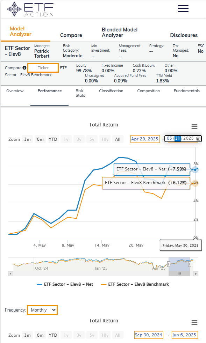This screenshot has height=343, width=206.
Task: Click the Jun 6, 2025 end date
Action: [185, 335]
